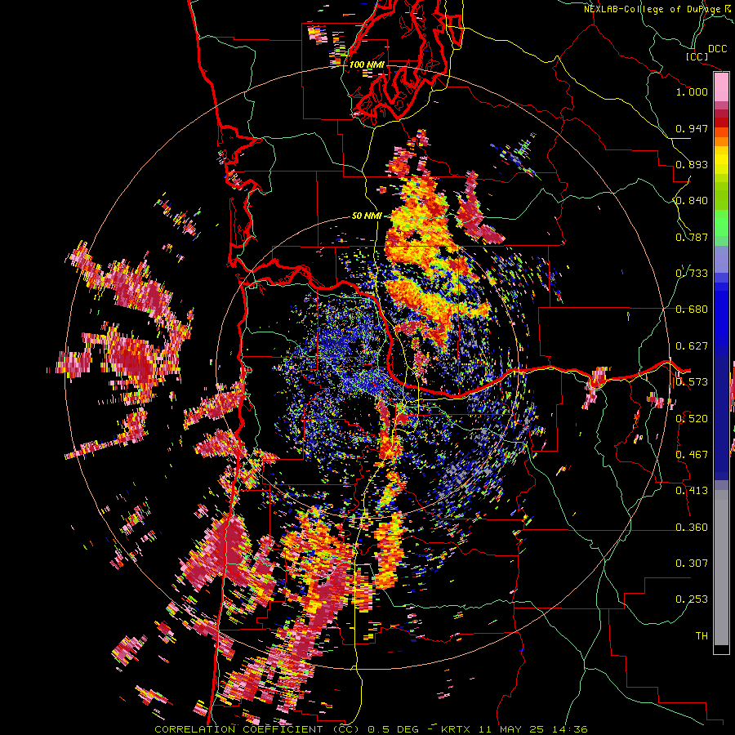Click the 14:36 timestamp in caption
The width and height of the screenshot is (735, 735).
[x=568, y=729]
